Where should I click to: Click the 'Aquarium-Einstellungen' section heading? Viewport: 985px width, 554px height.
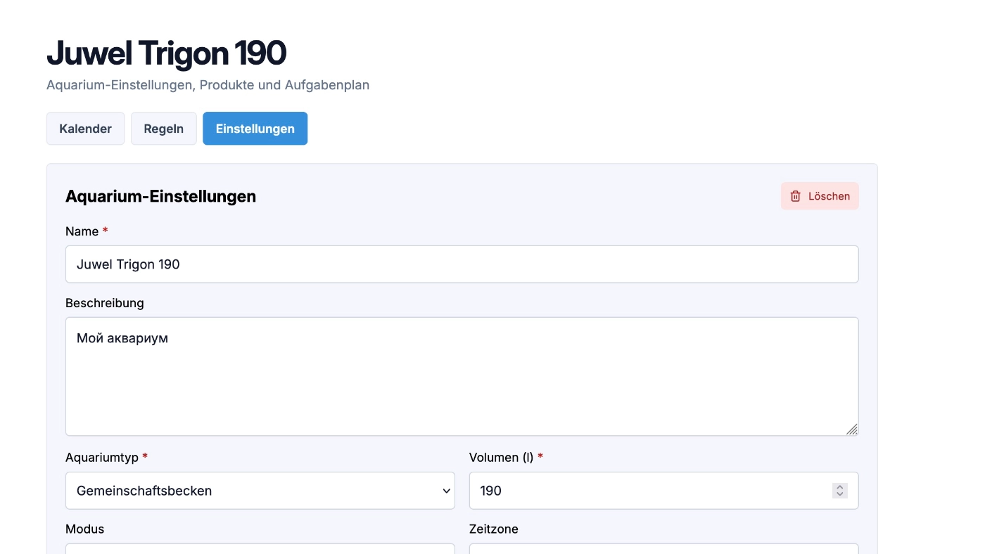point(161,196)
